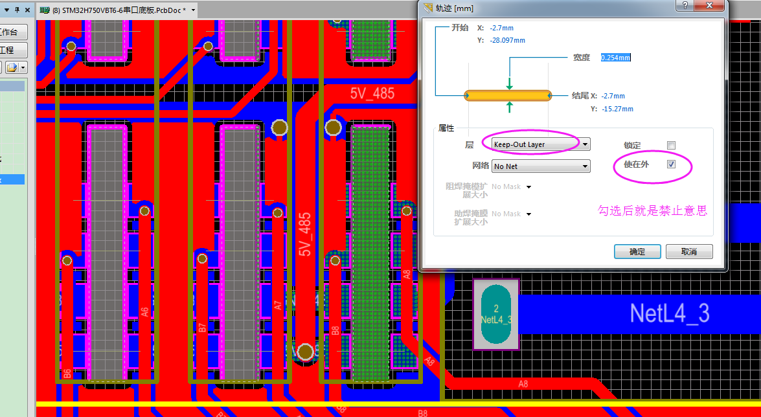Click the track dialog title icon
Image resolution: width=761 pixels, height=417 pixels.
427,8
